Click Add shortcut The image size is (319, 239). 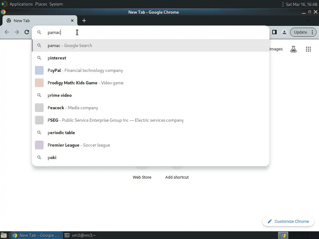tap(177, 177)
